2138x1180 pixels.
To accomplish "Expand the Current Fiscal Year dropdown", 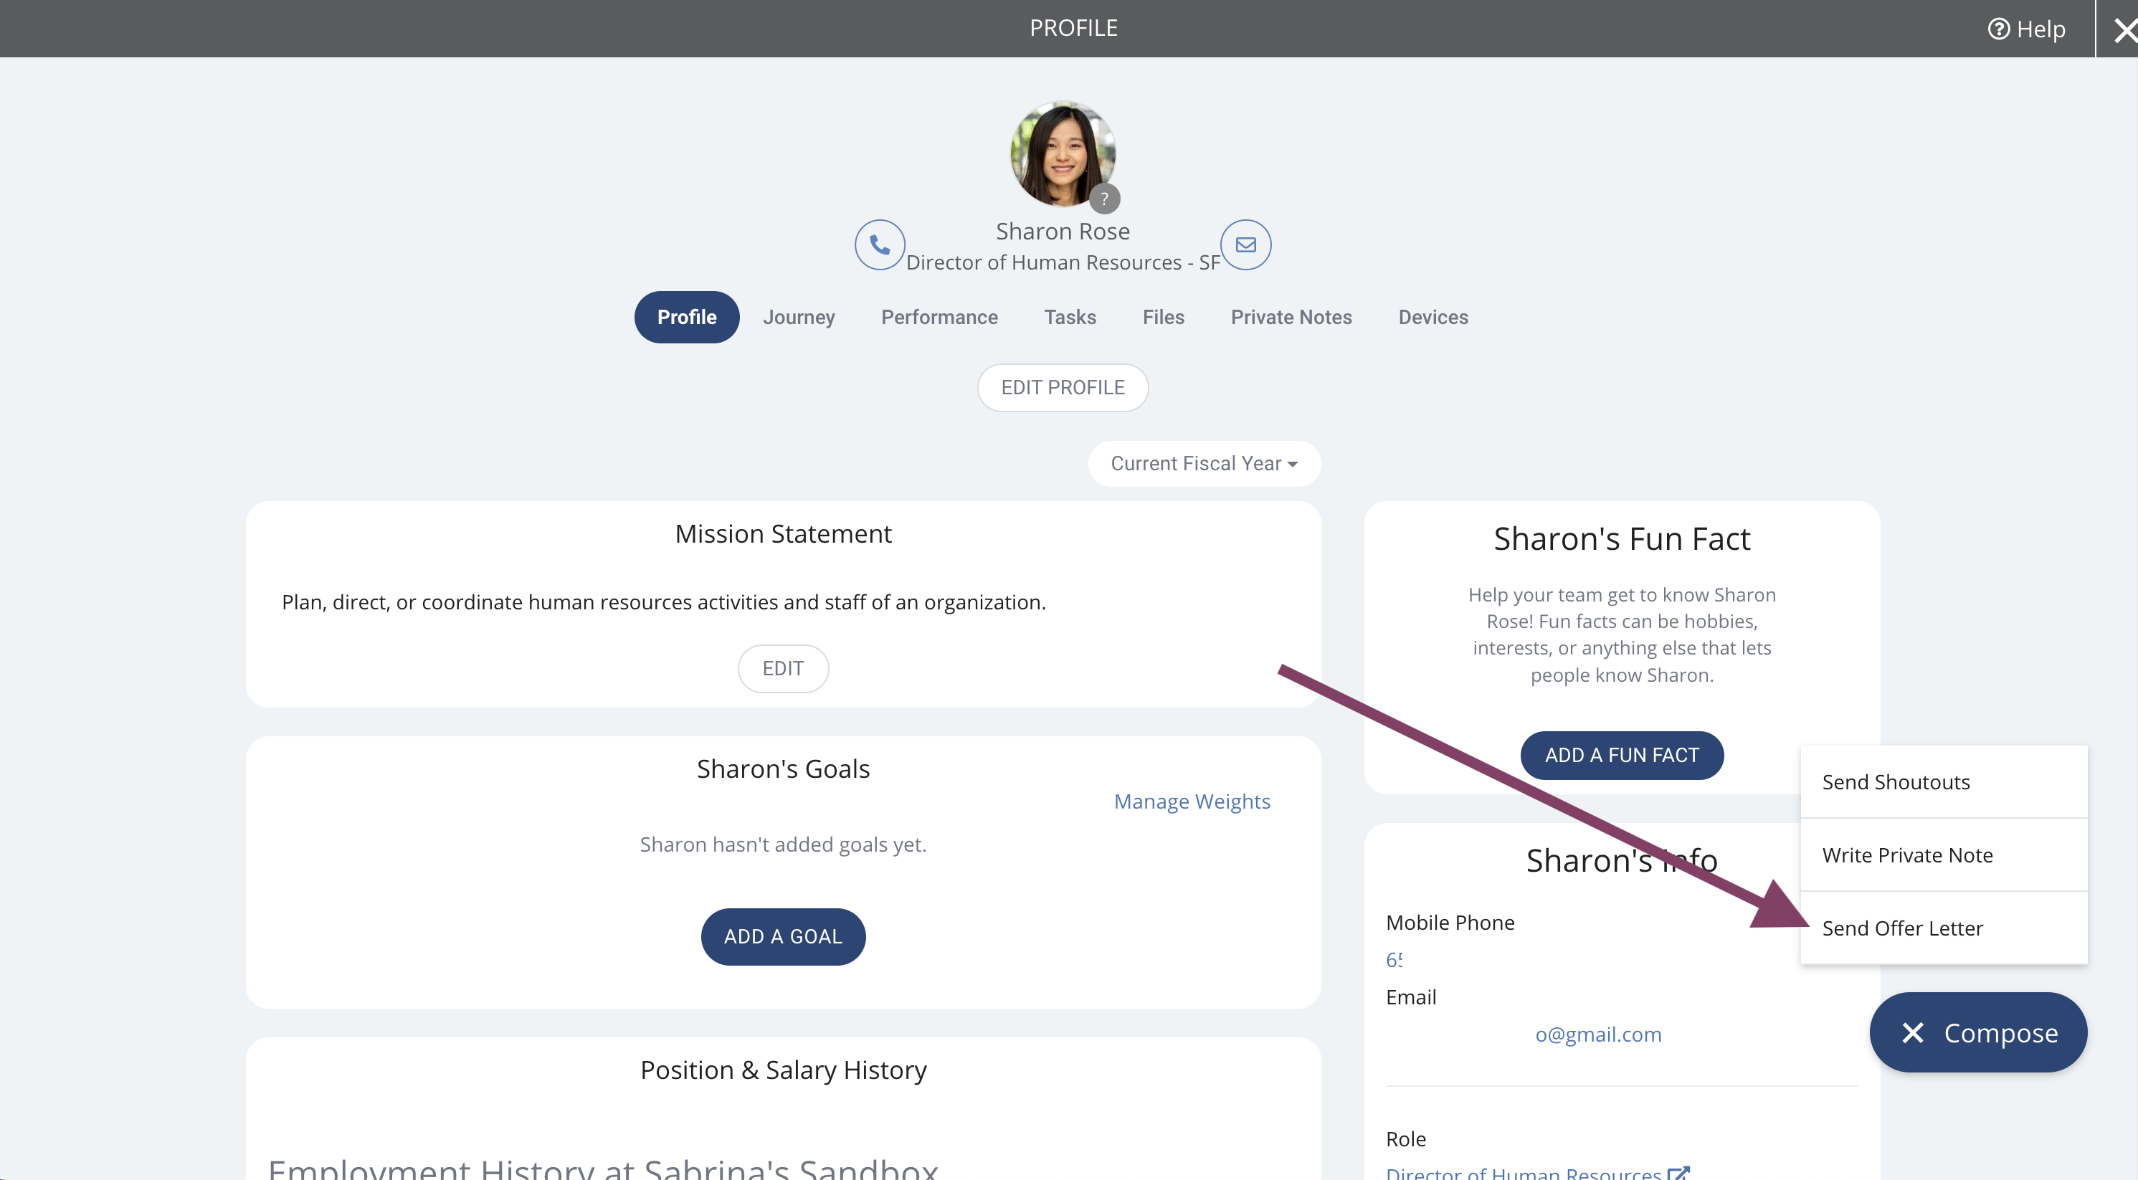I will (x=1204, y=464).
